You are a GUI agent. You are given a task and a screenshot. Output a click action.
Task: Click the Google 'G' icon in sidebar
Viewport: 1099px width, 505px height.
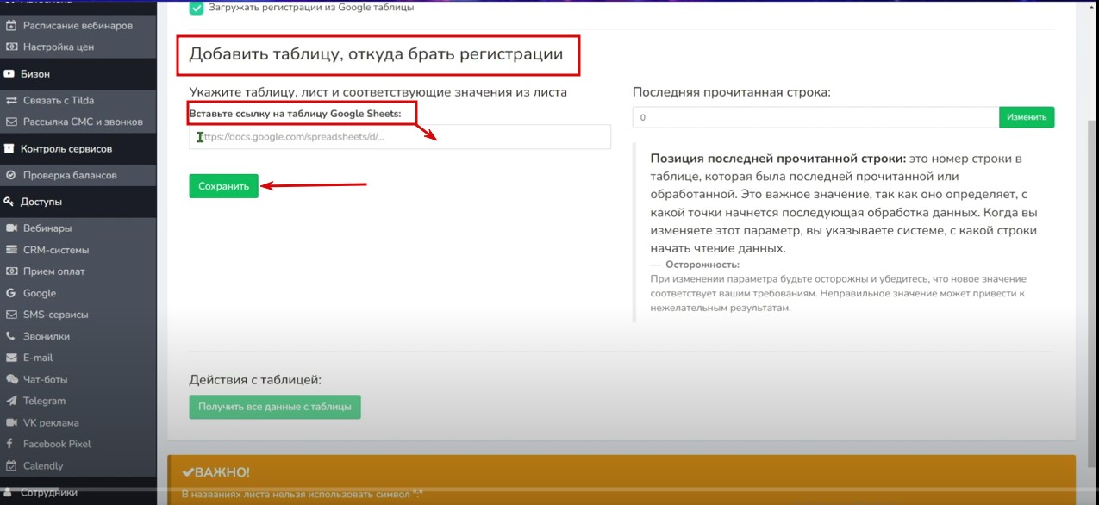(11, 293)
